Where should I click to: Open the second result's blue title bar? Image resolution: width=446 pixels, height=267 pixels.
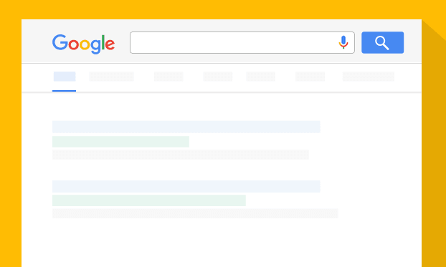[x=186, y=186]
